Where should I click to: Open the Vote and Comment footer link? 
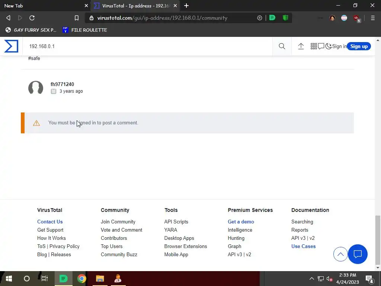pos(122,230)
